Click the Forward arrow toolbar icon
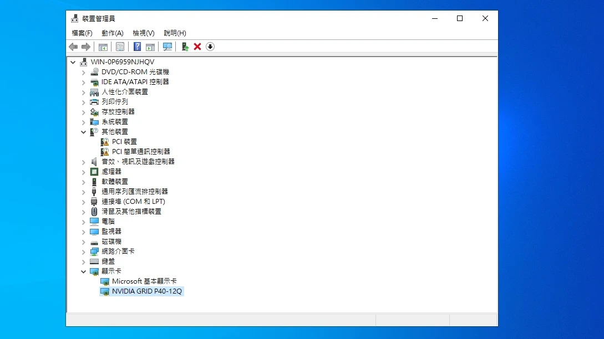Image resolution: width=604 pixels, height=339 pixels. point(86,47)
